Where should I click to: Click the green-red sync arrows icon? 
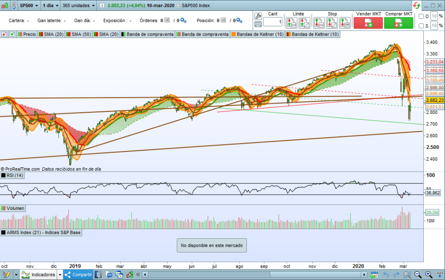tap(417, 6)
